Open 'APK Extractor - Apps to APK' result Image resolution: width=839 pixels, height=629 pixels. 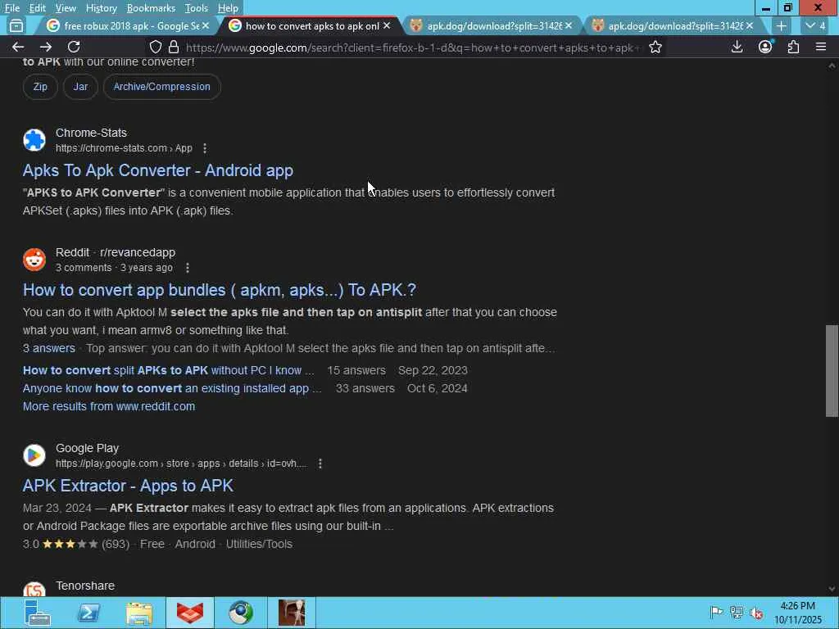pyautogui.click(x=128, y=486)
